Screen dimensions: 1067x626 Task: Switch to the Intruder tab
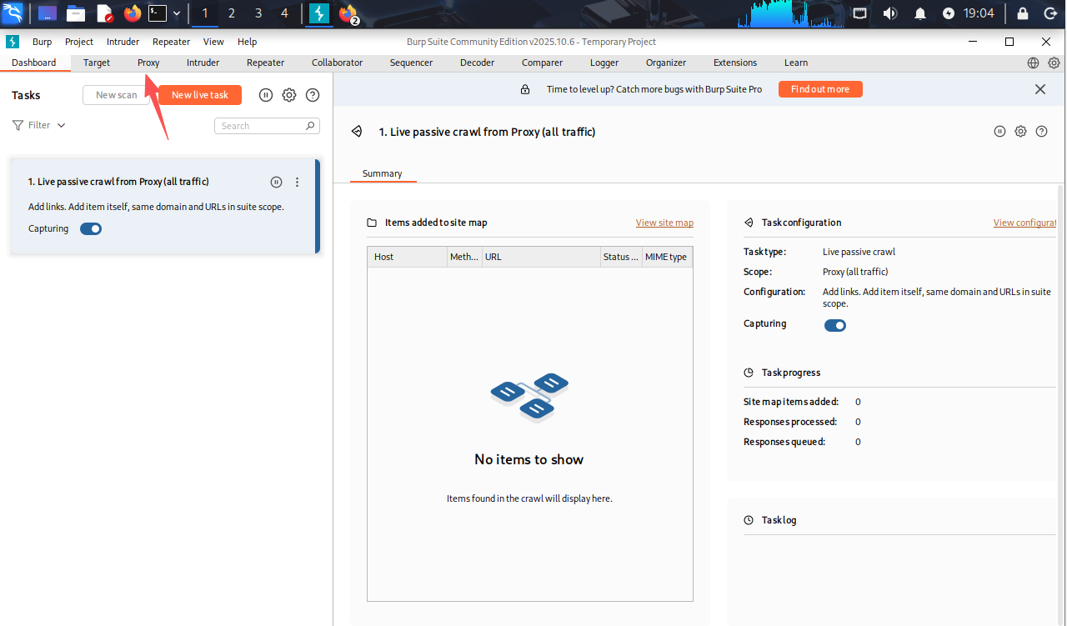203,63
